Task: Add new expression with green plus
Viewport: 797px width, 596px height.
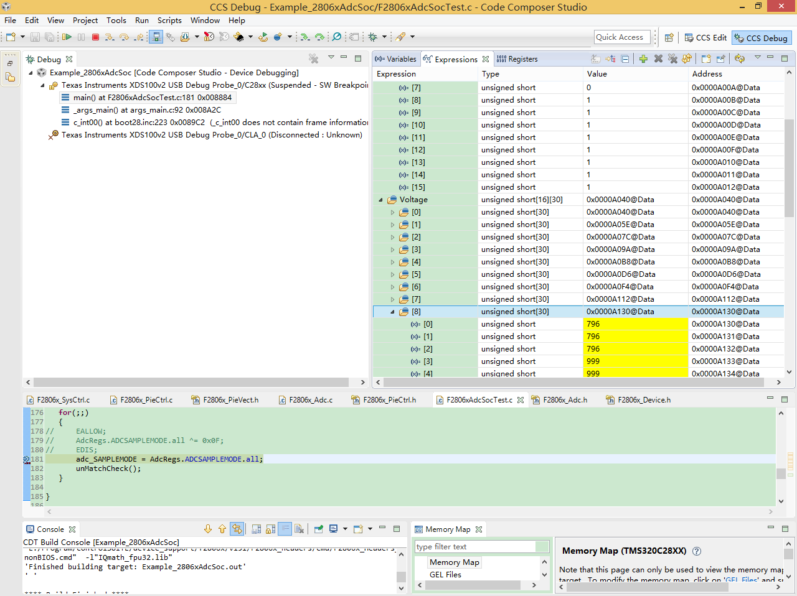Action: coord(643,59)
